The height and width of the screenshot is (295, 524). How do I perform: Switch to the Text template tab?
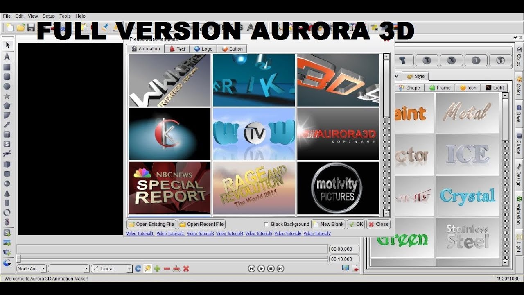pos(177,49)
